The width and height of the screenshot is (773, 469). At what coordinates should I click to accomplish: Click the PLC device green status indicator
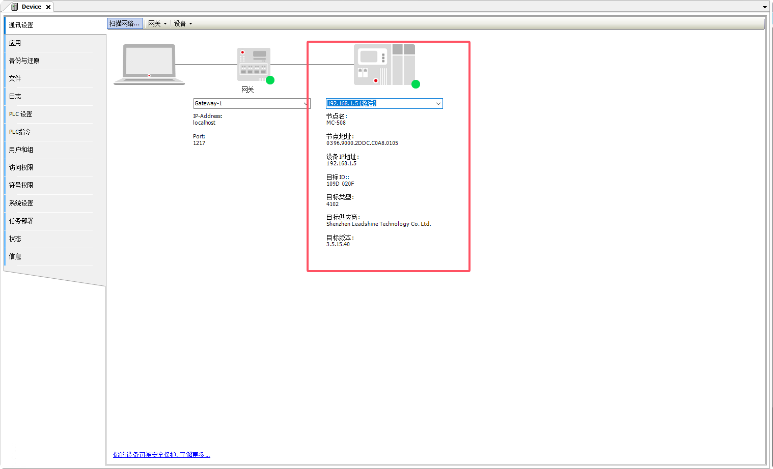[416, 84]
